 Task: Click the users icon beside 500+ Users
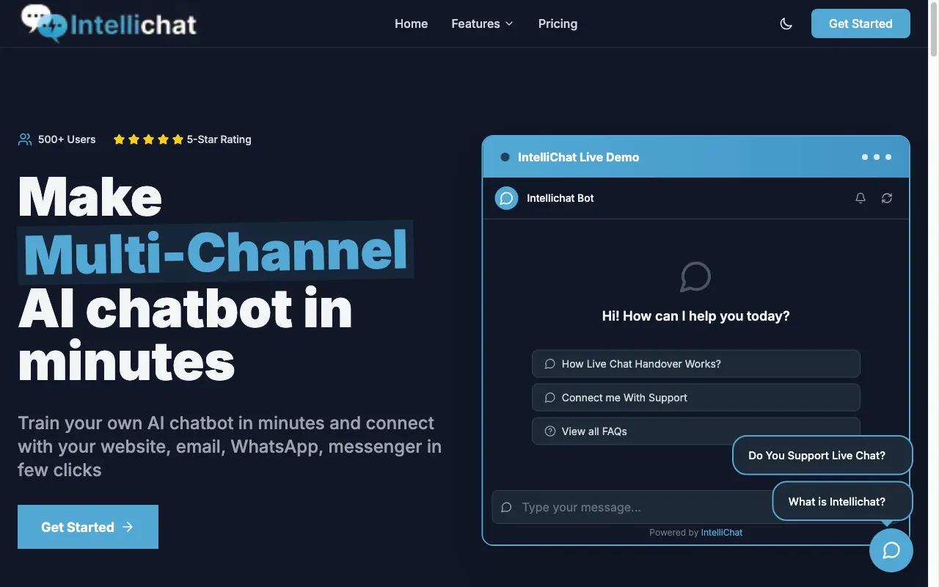point(25,139)
